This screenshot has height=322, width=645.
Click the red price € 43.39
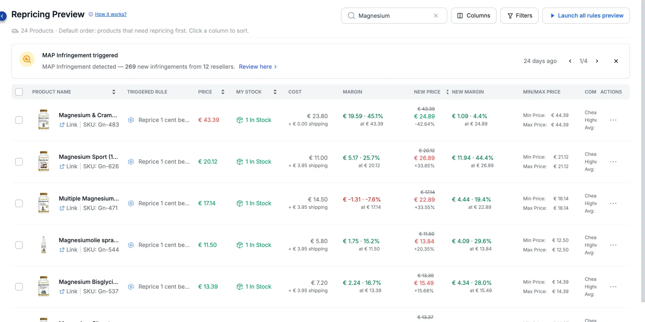click(209, 120)
